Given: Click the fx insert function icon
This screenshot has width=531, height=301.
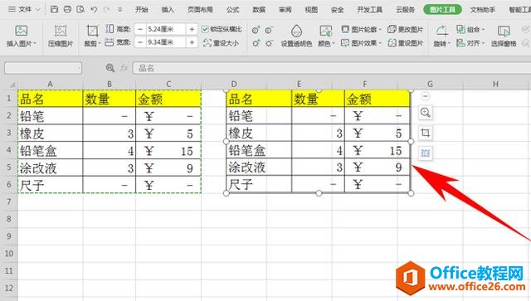Looking at the screenshot, I should [124, 68].
